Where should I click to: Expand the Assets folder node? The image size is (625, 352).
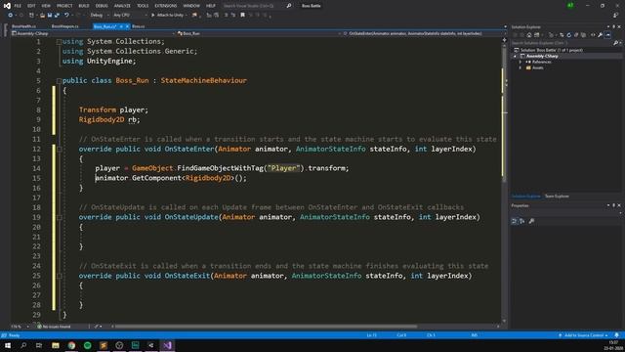point(521,67)
